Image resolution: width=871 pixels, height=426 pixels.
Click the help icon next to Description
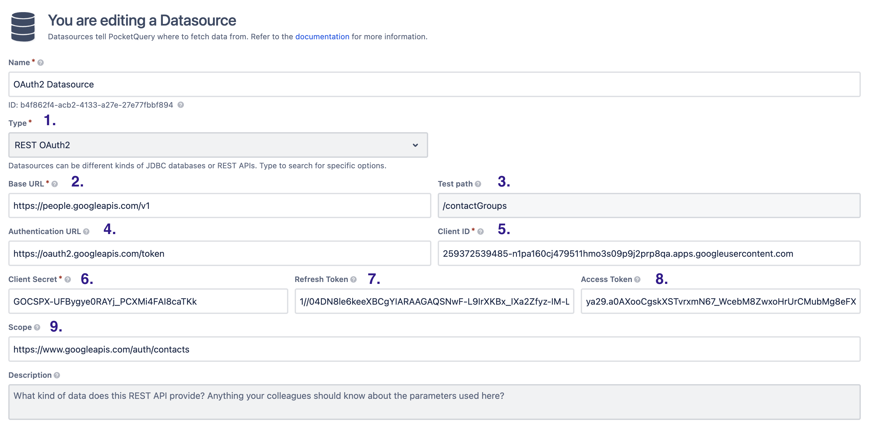coord(57,375)
